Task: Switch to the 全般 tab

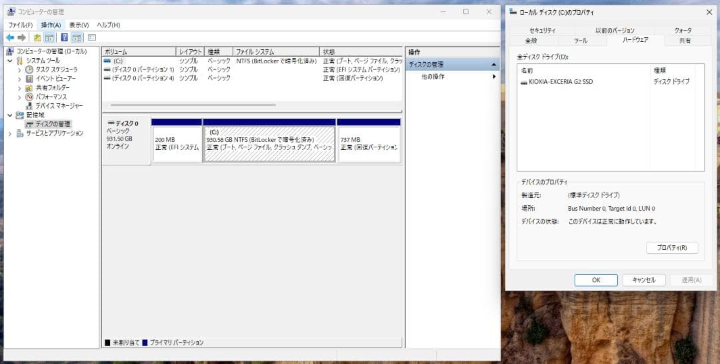Action: coord(531,41)
